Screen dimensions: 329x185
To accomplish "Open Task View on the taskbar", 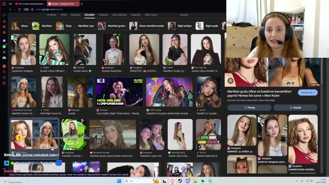I will [164, 181].
